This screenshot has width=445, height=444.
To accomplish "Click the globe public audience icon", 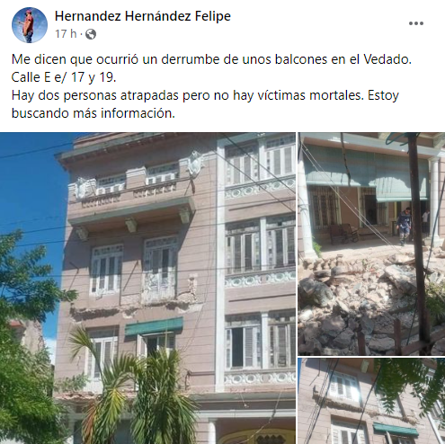I will pyautogui.click(x=91, y=34).
